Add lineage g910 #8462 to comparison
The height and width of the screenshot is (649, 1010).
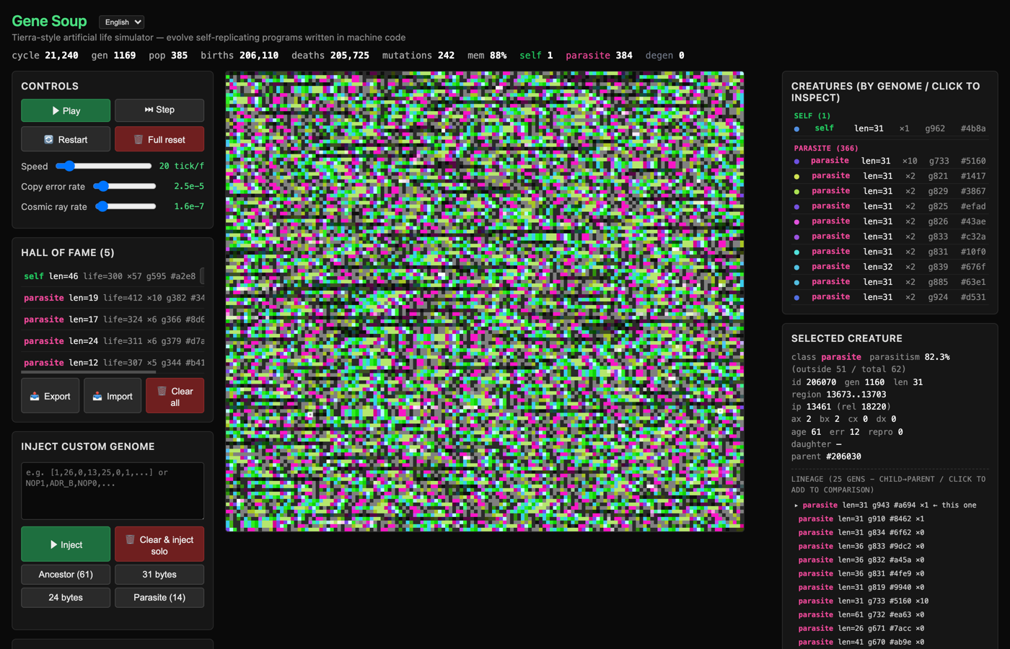point(890,519)
